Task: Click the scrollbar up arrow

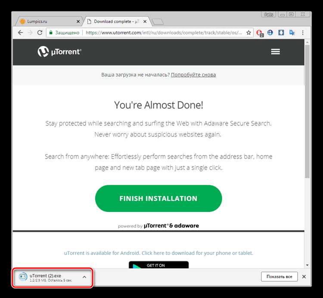Action: click(307, 42)
